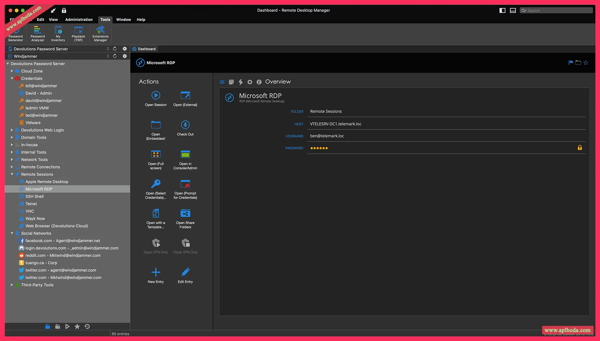Viewport: 600px width, 341px height.
Task: Expand the Network Tools folder
Action: coord(12,159)
